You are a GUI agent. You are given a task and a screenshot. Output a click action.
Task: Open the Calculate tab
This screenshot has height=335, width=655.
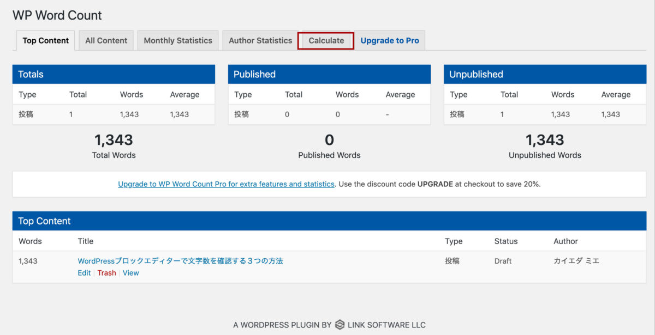point(326,40)
